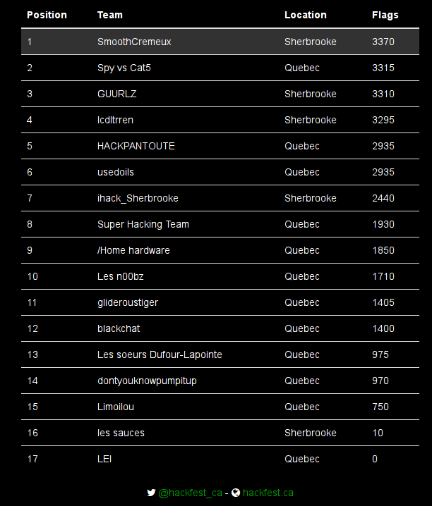Click the Position column header
This screenshot has width=432, height=506.
click(x=47, y=15)
